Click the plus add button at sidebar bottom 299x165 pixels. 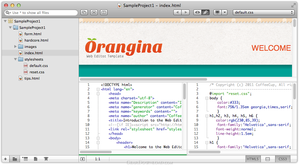5,159
